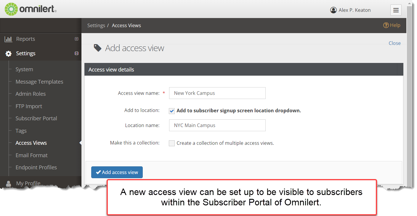This screenshot has height=216, width=417.
Task: Click the tag icon beside Add access view
Action: tap(97, 48)
